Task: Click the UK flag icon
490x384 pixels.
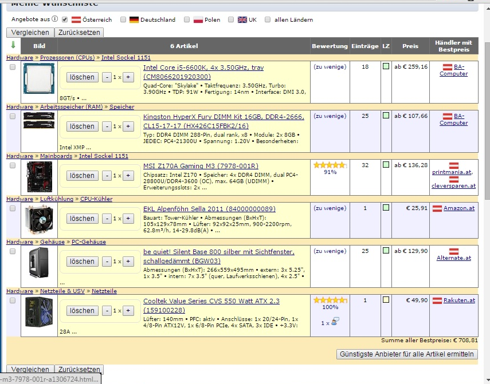Action: coord(242,19)
